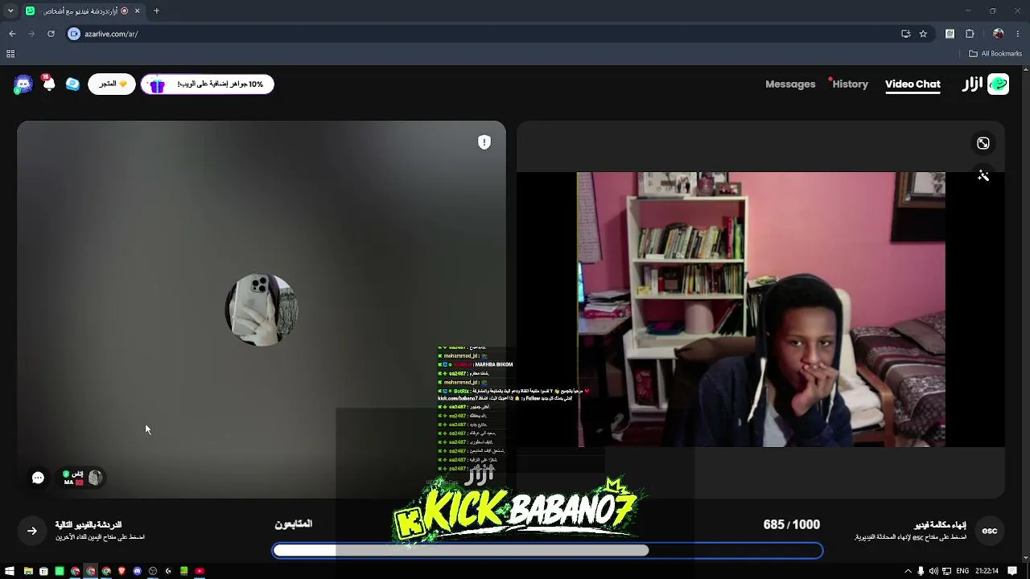Viewport: 1030px width, 579px height.
Task: Click the partner's MA country info badge
Action: point(83,478)
